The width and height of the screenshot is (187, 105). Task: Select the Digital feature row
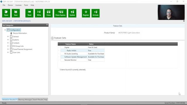83,47
